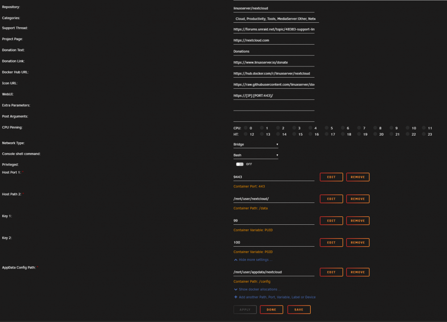Focus the empty Extra Parameters field

coord(274,107)
